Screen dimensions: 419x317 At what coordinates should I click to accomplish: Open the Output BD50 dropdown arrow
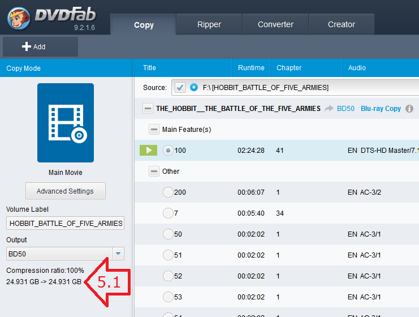(118, 254)
